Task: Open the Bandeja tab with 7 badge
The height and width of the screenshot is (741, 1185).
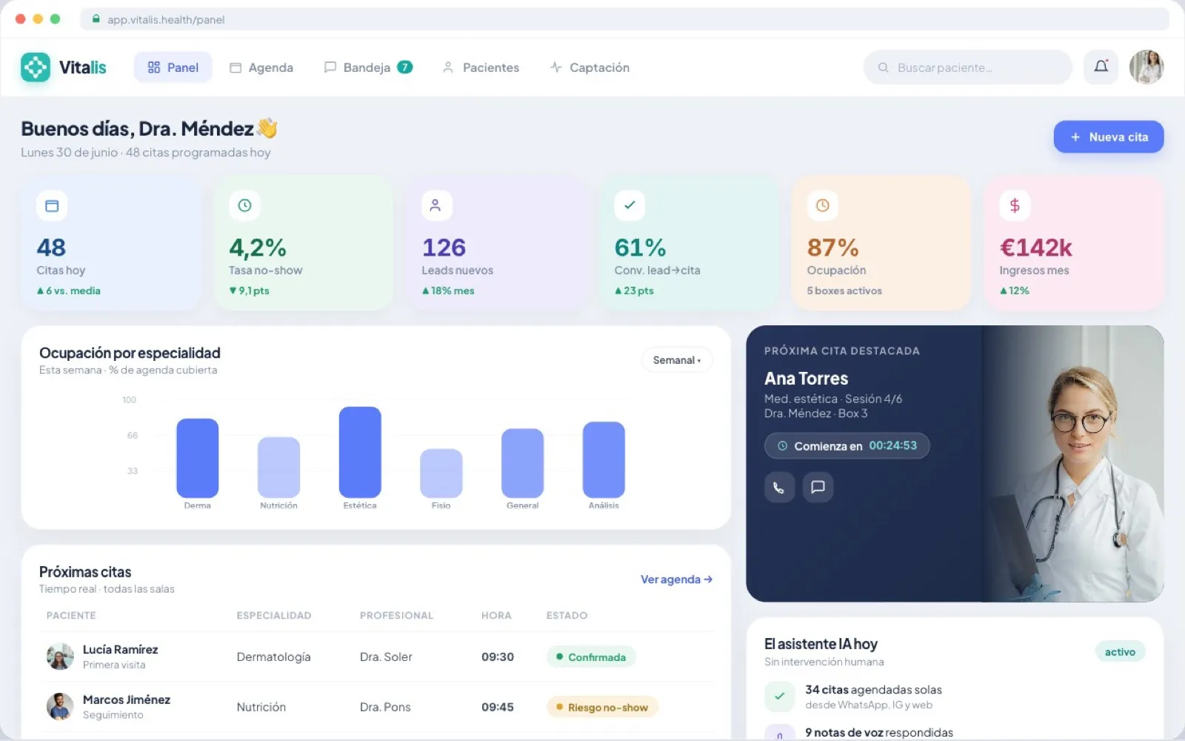Action: pos(368,67)
